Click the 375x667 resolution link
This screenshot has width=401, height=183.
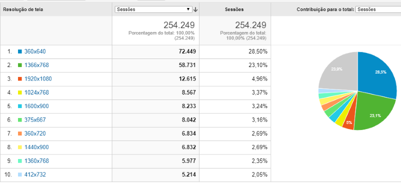pos(35,120)
